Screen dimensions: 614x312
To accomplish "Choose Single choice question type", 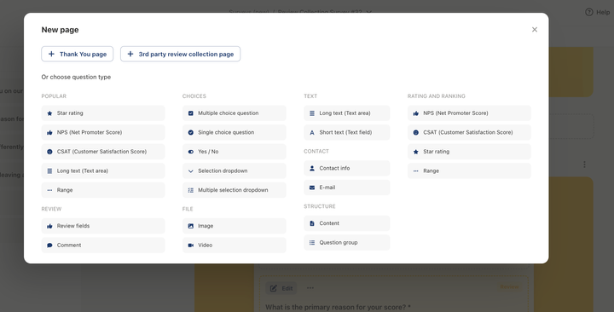I will 235,132.
